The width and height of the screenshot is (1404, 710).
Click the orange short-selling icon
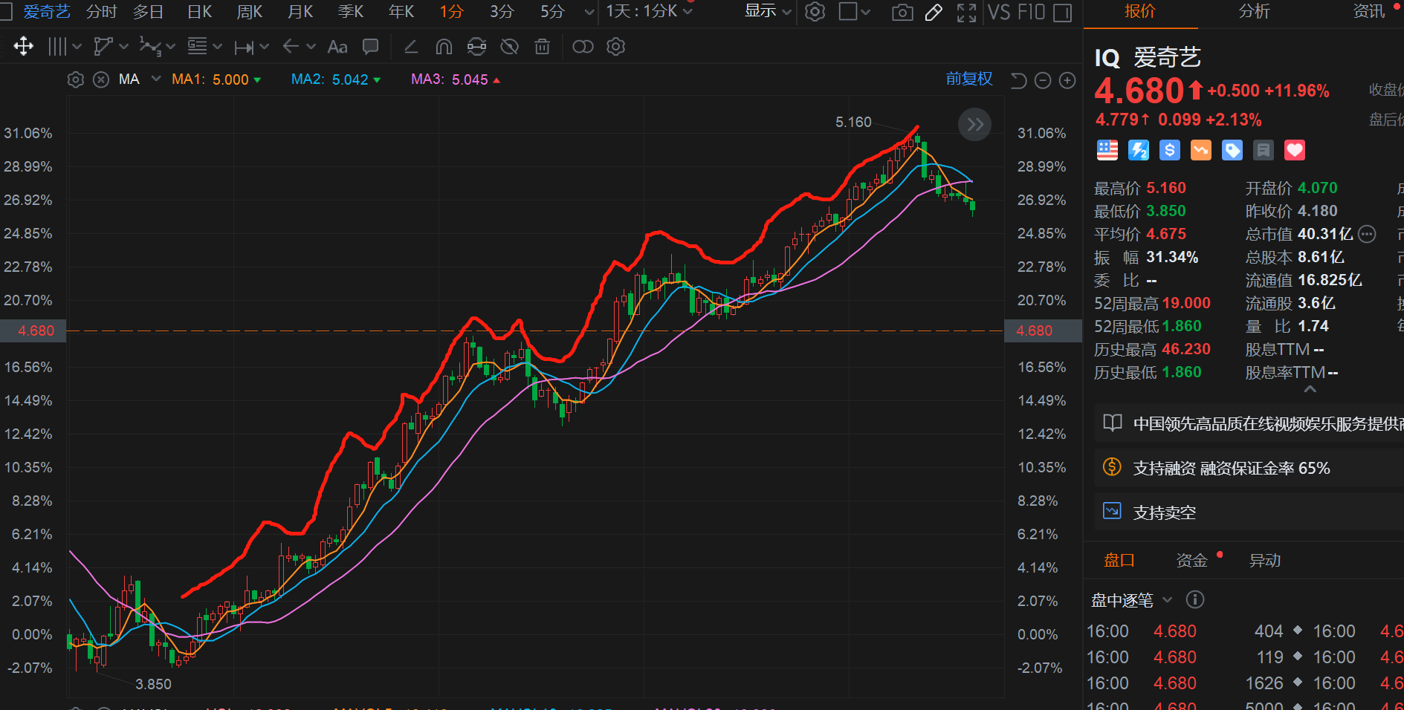pyautogui.click(x=1201, y=150)
